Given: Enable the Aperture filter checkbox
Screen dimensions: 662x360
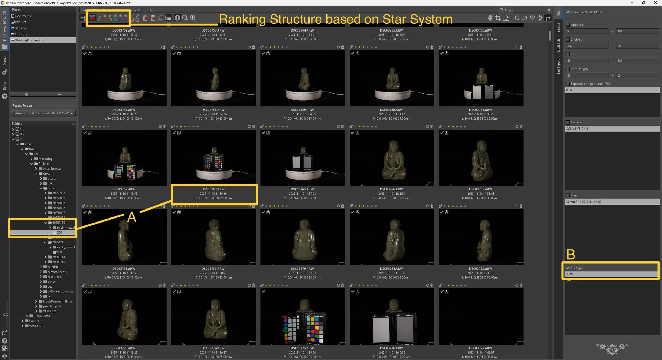Looking at the screenshot, I should click(x=567, y=25).
